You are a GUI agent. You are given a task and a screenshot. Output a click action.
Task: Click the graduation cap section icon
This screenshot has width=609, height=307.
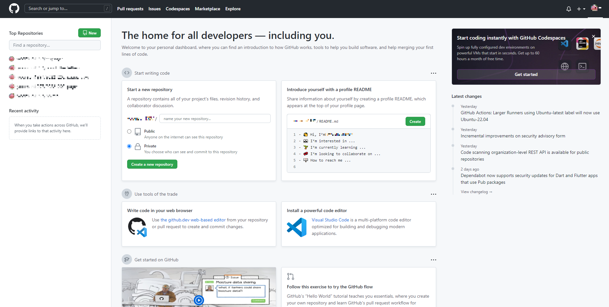click(x=127, y=259)
